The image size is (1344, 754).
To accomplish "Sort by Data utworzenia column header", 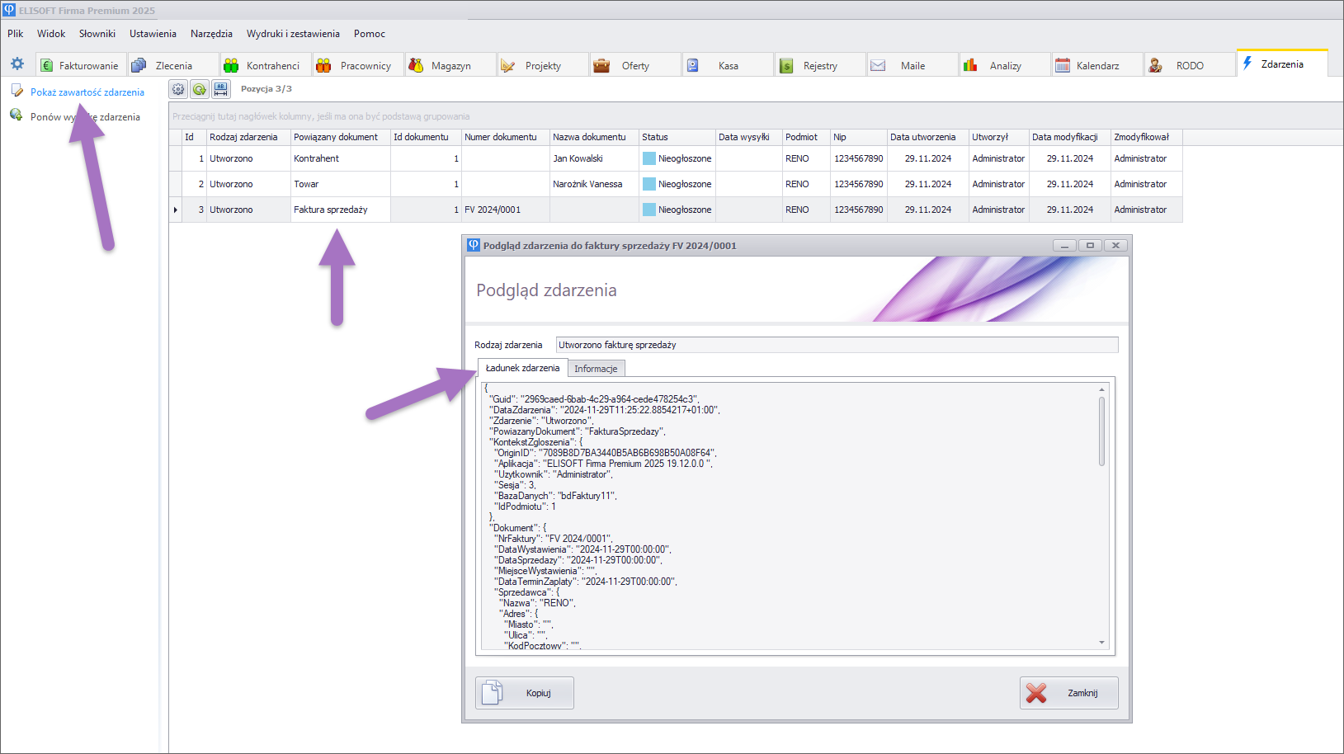I will click(922, 137).
